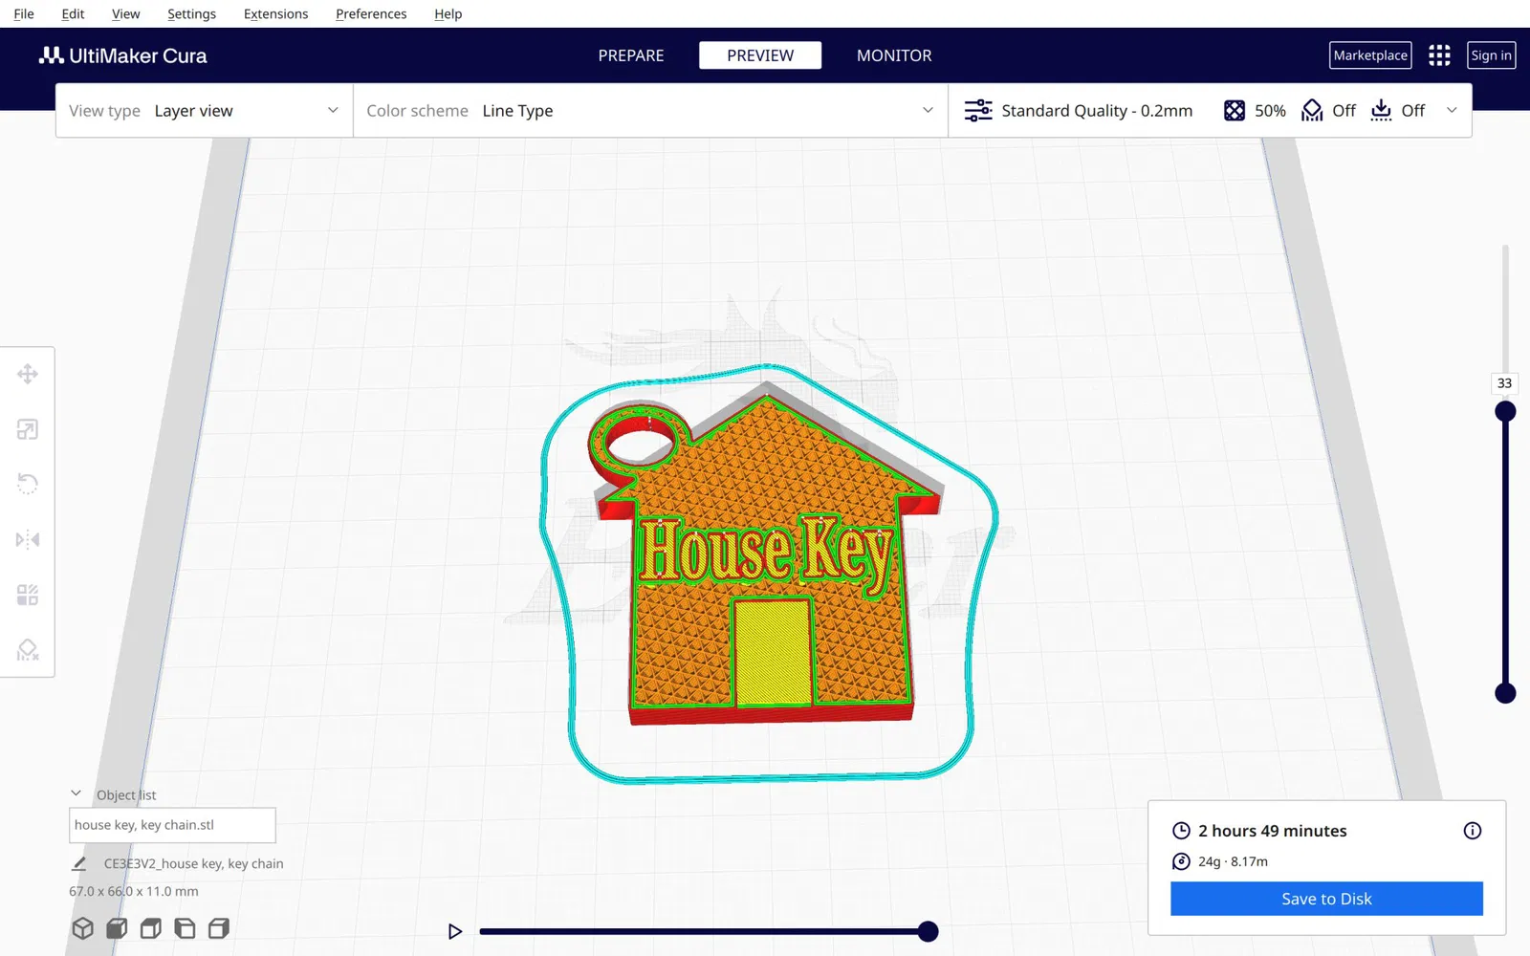Open the File menu
Viewport: 1530px width, 956px height.
24,13
